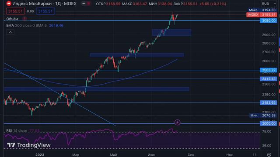Click the ОТКР 3158.59 open value

click(108, 4)
